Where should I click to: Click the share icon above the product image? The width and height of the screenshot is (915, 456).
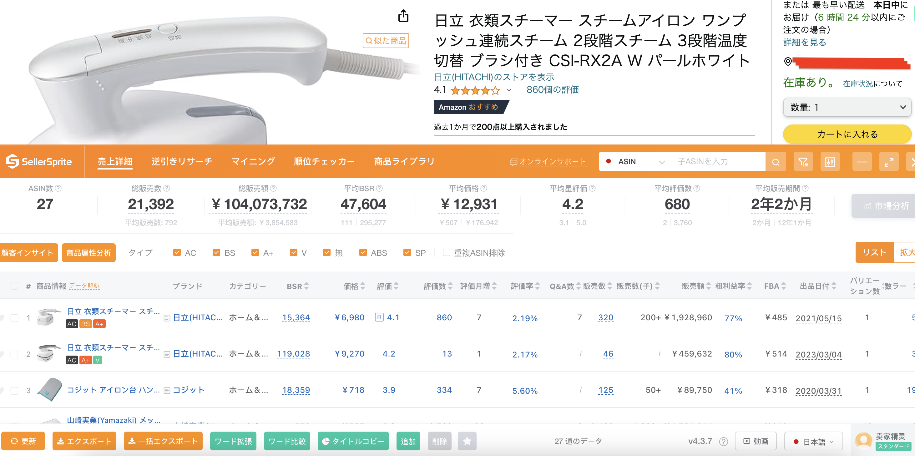pos(403,16)
